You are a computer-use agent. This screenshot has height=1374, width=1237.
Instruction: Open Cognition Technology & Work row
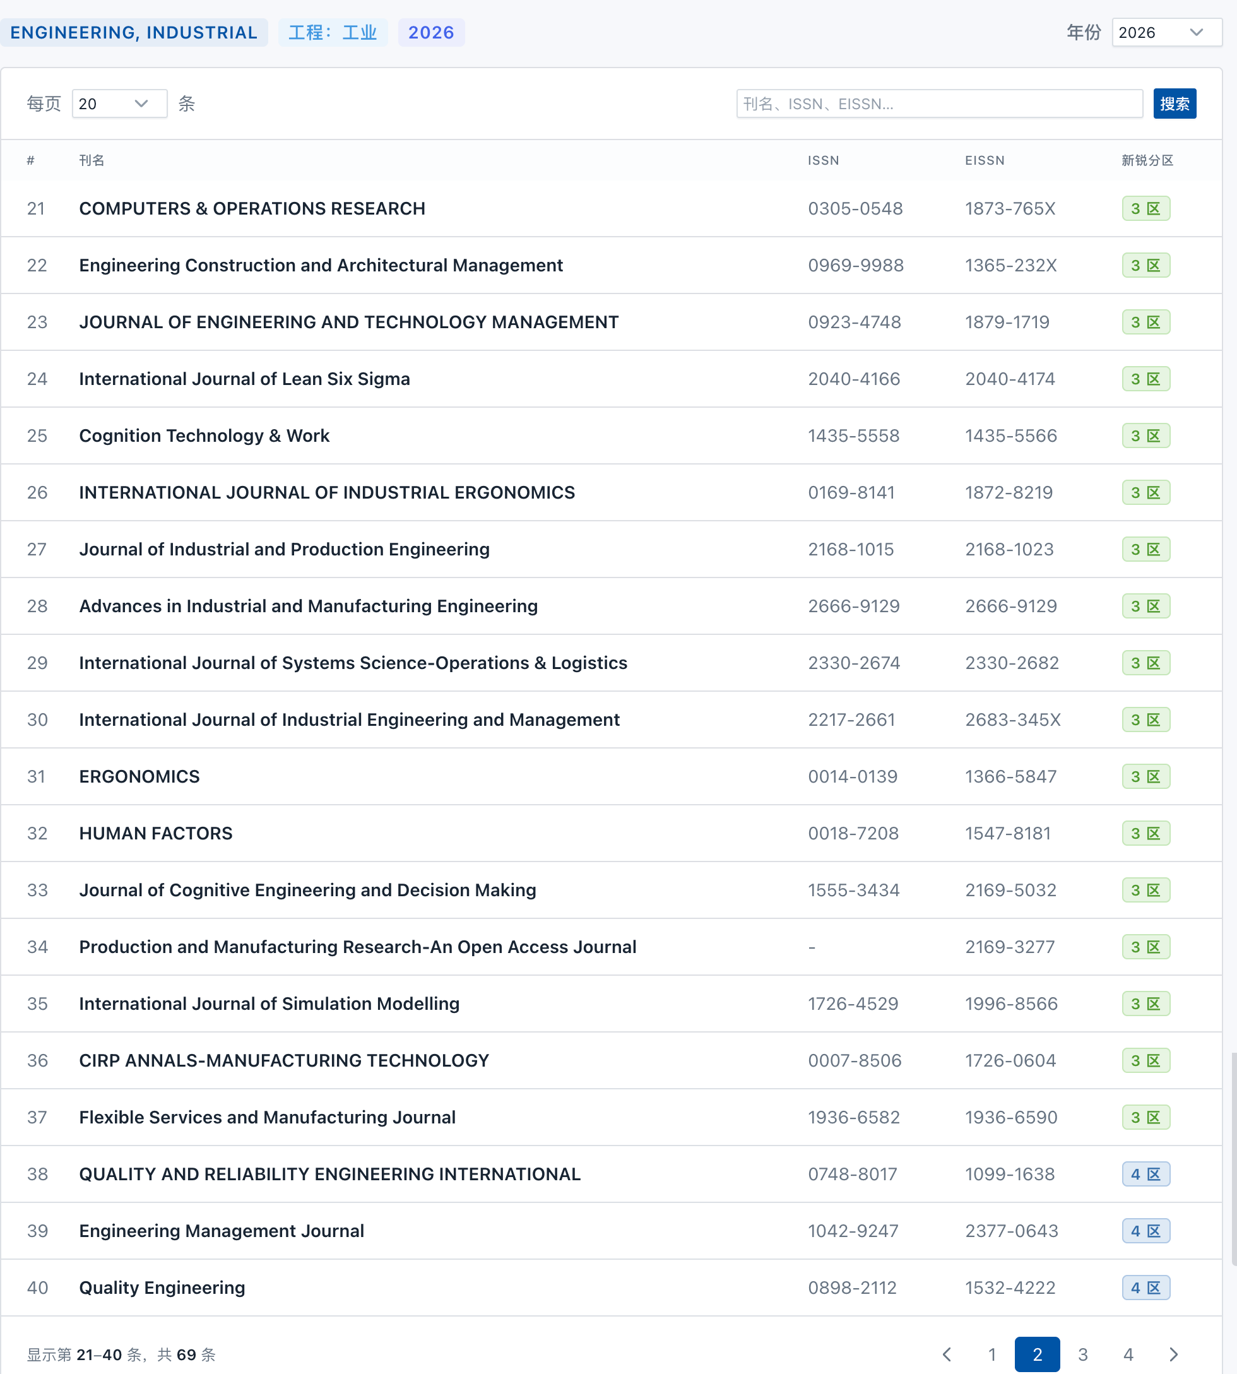pos(204,435)
